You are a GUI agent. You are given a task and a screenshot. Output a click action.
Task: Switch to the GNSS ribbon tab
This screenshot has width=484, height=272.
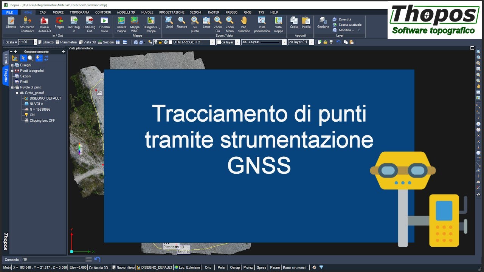pos(248,12)
